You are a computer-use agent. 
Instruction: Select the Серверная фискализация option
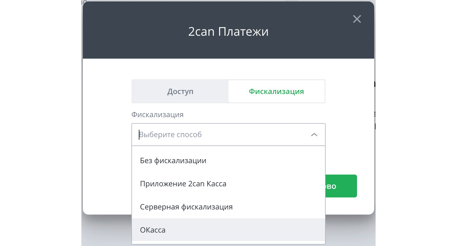pos(228,207)
